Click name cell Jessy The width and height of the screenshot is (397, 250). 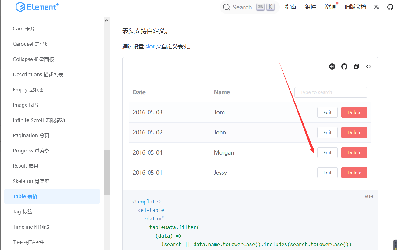pos(220,173)
